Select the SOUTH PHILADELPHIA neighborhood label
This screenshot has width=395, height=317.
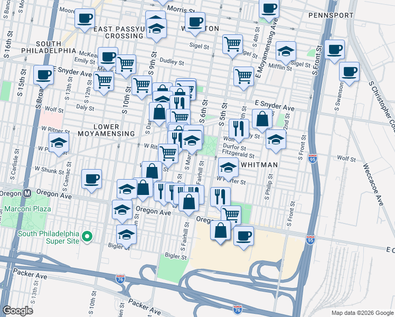click(x=49, y=48)
